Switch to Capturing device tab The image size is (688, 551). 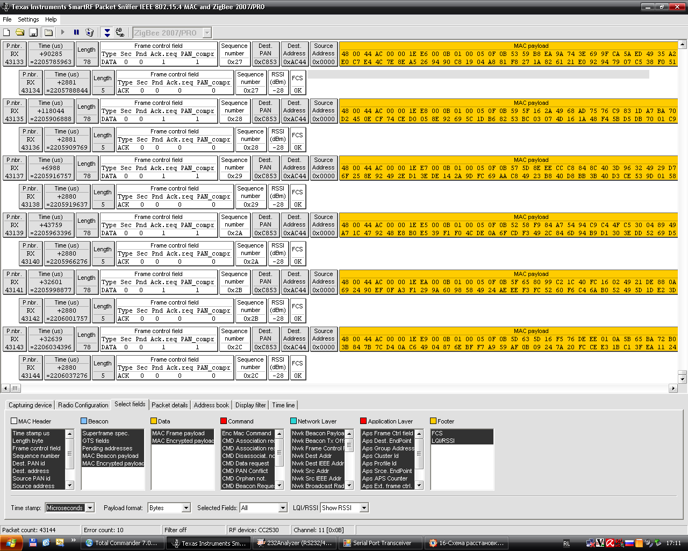(31, 405)
